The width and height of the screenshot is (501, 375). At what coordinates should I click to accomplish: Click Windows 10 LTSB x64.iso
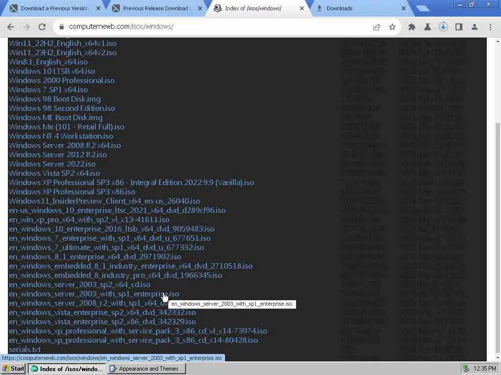(52, 71)
